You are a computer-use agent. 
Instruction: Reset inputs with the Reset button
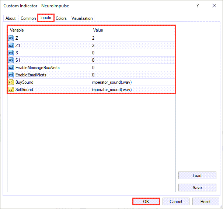(x=205, y=201)
